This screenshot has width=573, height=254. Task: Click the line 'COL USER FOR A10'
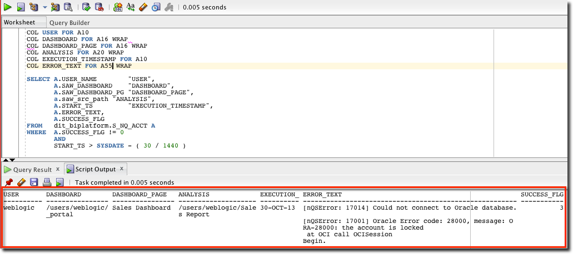pos(57,33)
